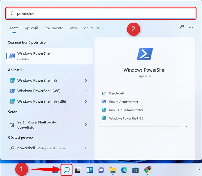Select Windows PowerShell ISE (x86) result
The image size is (202, 176).
coord(42,101)
